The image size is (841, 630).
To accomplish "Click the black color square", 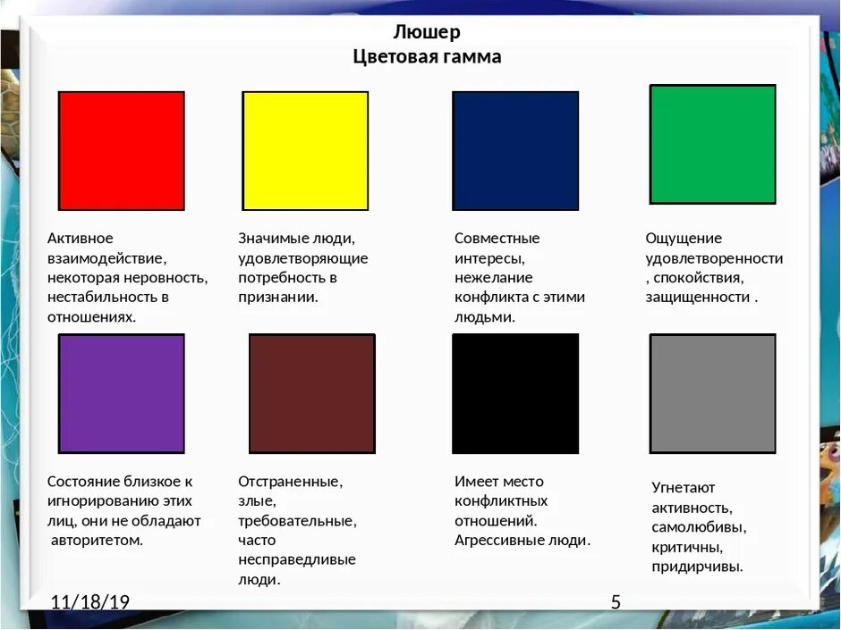I will pos(515,394).
